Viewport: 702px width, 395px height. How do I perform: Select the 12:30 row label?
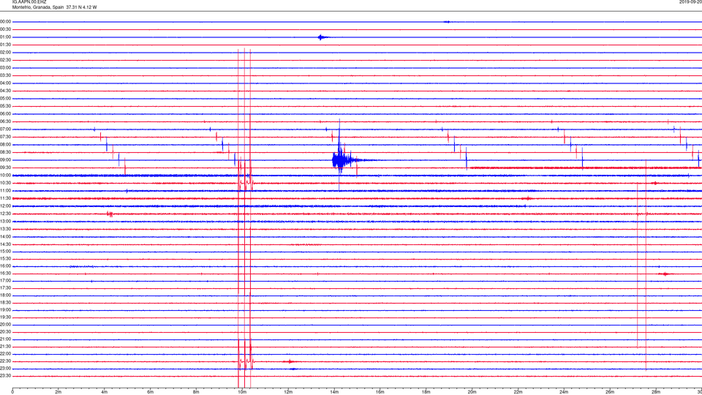click(6, 214)
